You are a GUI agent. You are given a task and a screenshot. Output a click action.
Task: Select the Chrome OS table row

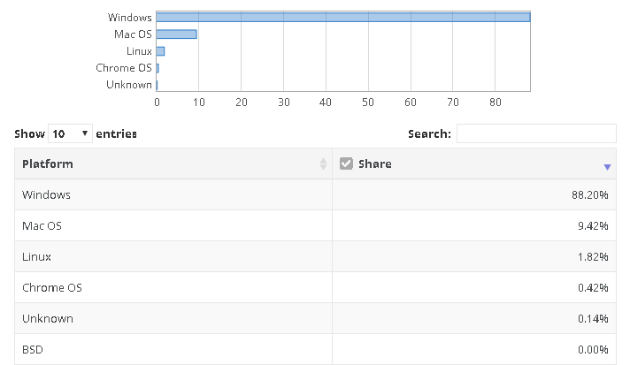(x=315, y=287)
